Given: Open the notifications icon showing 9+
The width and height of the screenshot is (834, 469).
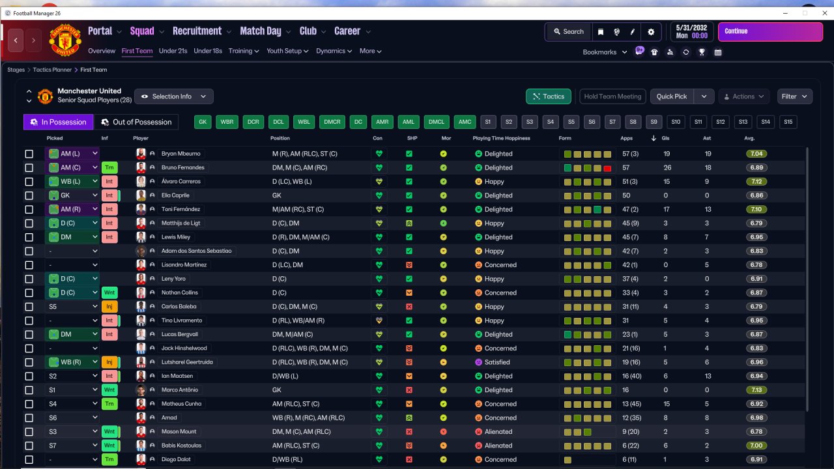Looking at the screenshot, I should tap(639, 51).
